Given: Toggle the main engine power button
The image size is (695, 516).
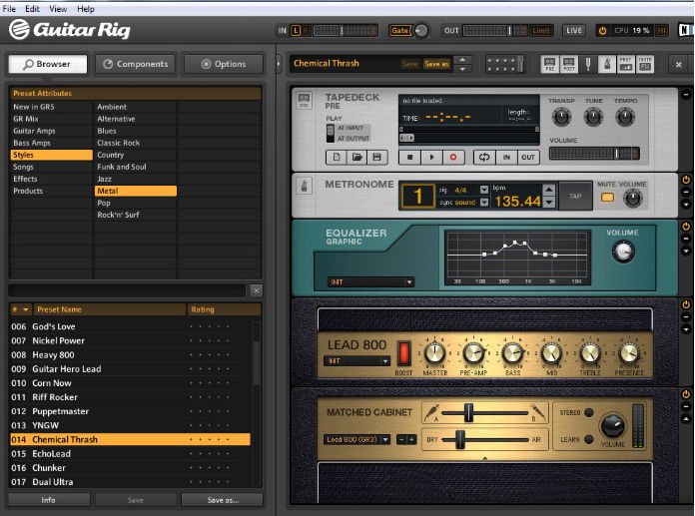Looking at the screenshot, I should click(602, 31).
